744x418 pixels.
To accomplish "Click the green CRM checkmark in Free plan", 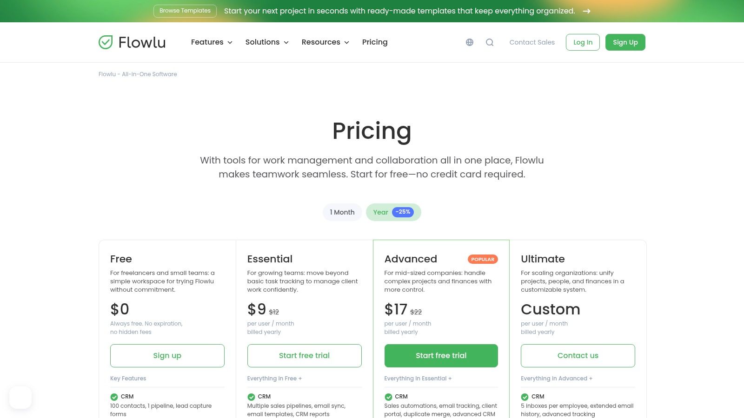I will [114, 397].
